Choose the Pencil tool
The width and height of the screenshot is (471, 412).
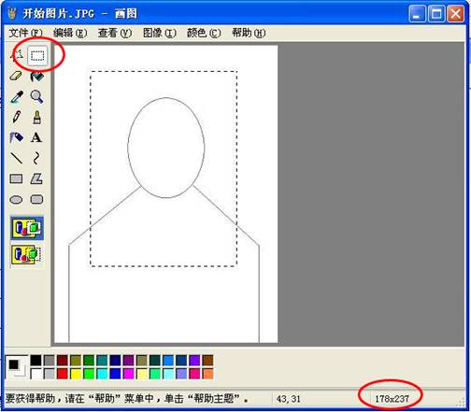click(16, 117)
